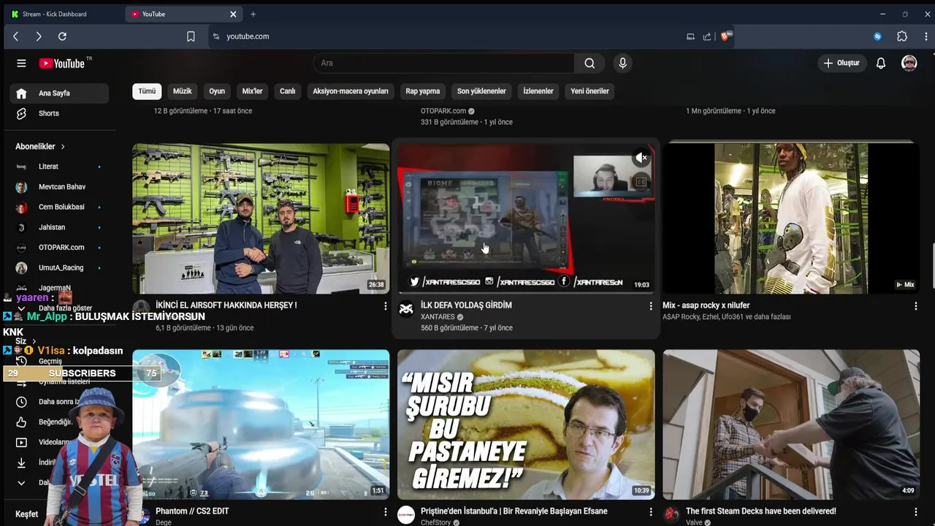Open the YouTube hamburger guide menu
The width and height of the screenshot is (935, 526).
pyautogui.click(x=21, y=64)
